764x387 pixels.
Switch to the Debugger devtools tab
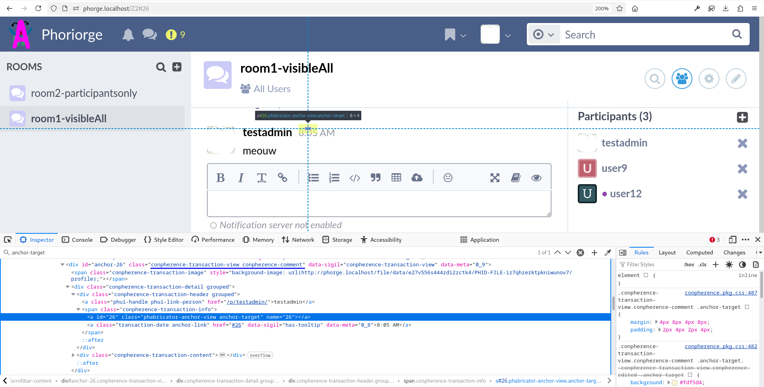tap(118, 240)
